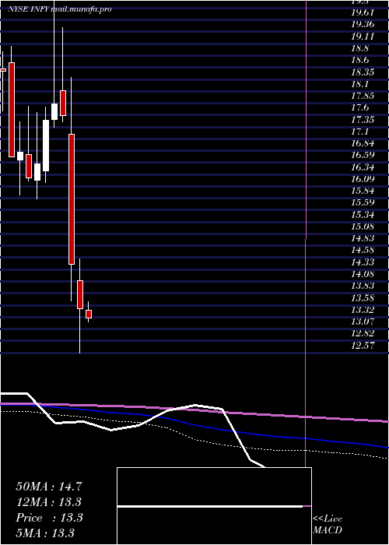This screenshot has width=389, height=545.
Task: Click the 13.83 price axis label
Action: tap(363, 286)
